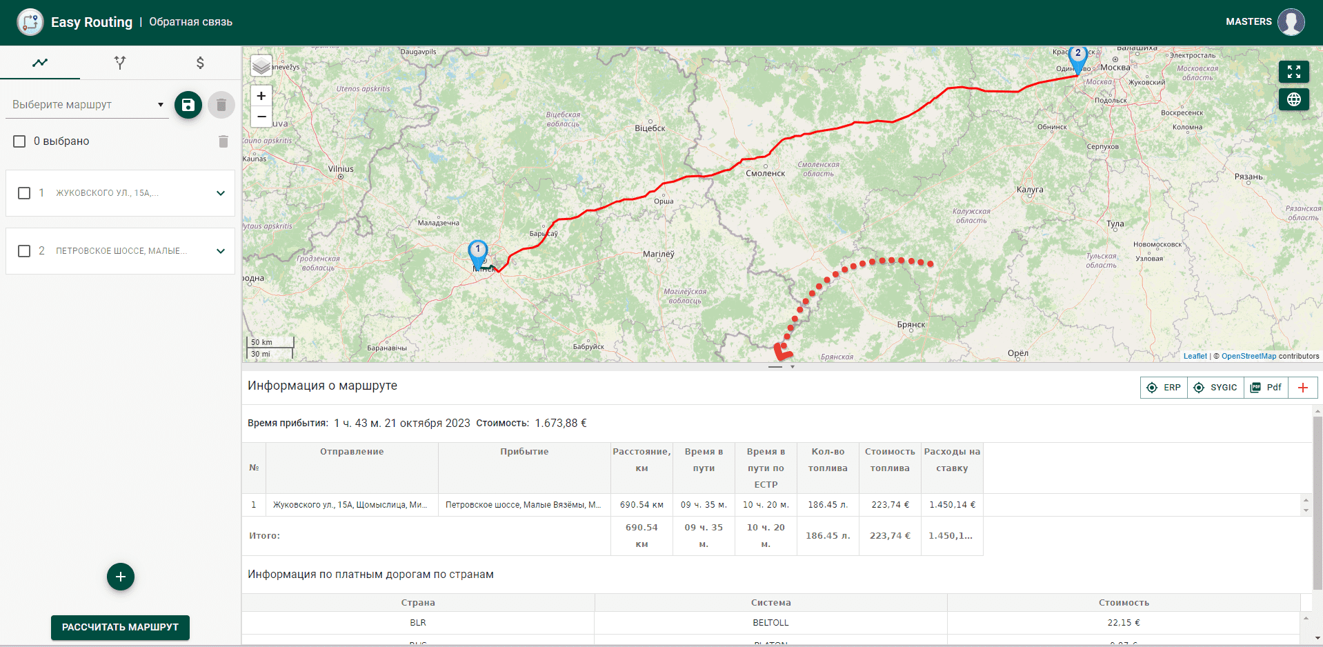Image resolution: width=1323 pixels, height=647 pixels.
Task: Open the user profile avatar
Action: coord(1291,22)
